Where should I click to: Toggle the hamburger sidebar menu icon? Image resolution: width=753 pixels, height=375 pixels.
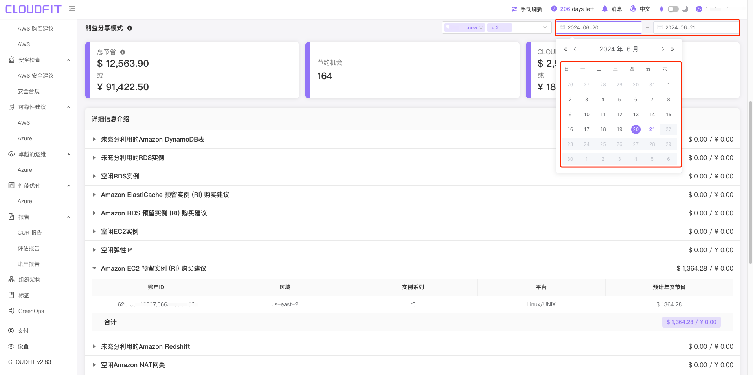[x=72, y=9]
